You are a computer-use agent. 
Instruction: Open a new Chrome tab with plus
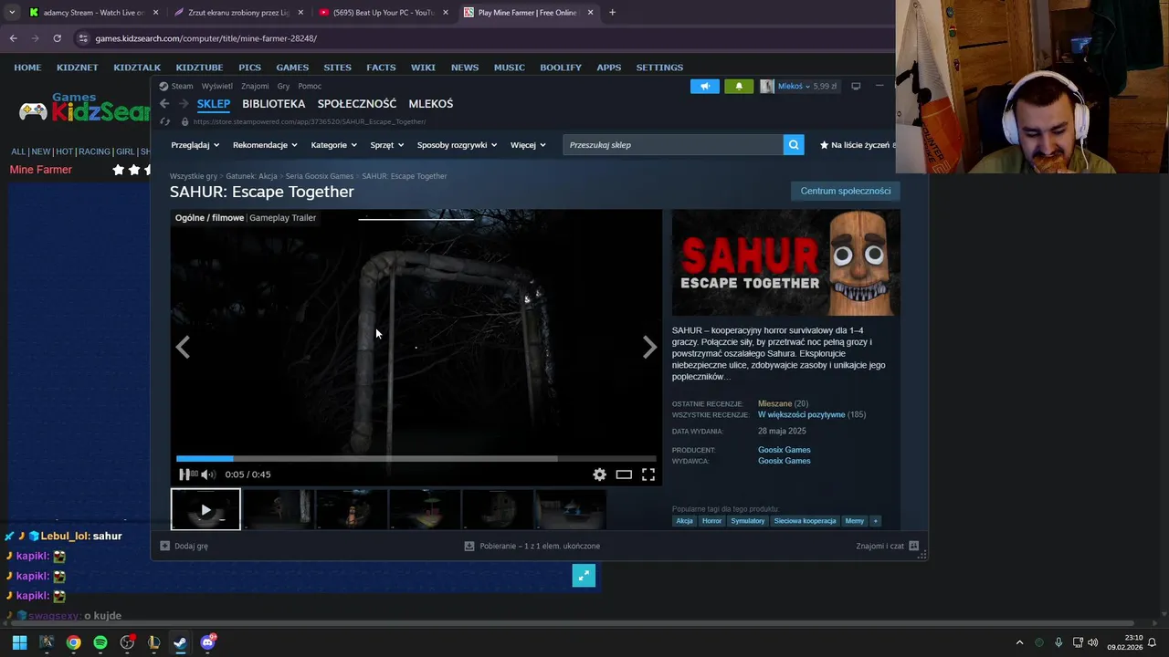click(x=612, y=13)
